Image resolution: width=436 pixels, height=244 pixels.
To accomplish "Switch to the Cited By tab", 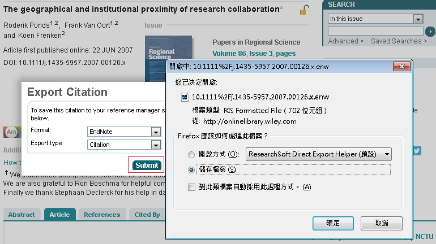I will click(147, 215).
